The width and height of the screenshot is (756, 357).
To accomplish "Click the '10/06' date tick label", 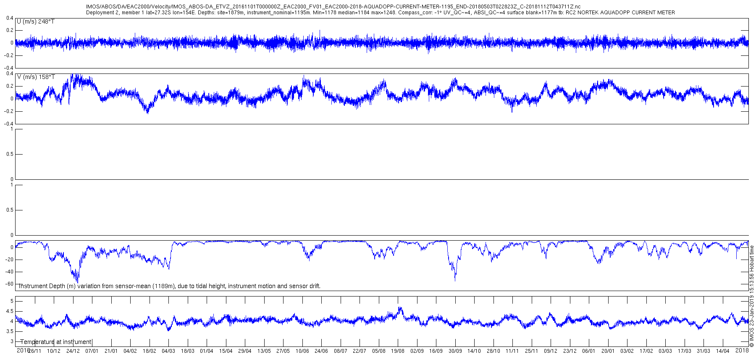I will [x=302, y=351].
